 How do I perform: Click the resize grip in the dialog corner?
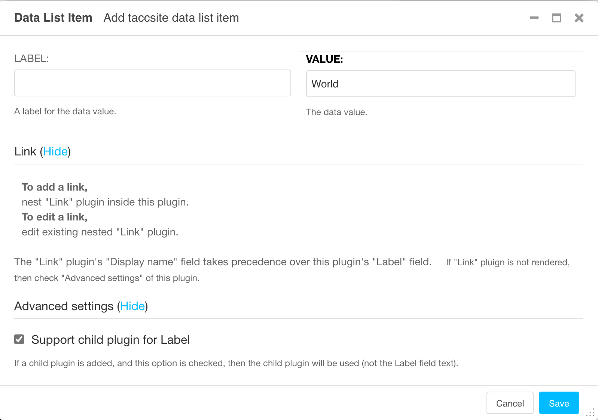tap(591, 413)
